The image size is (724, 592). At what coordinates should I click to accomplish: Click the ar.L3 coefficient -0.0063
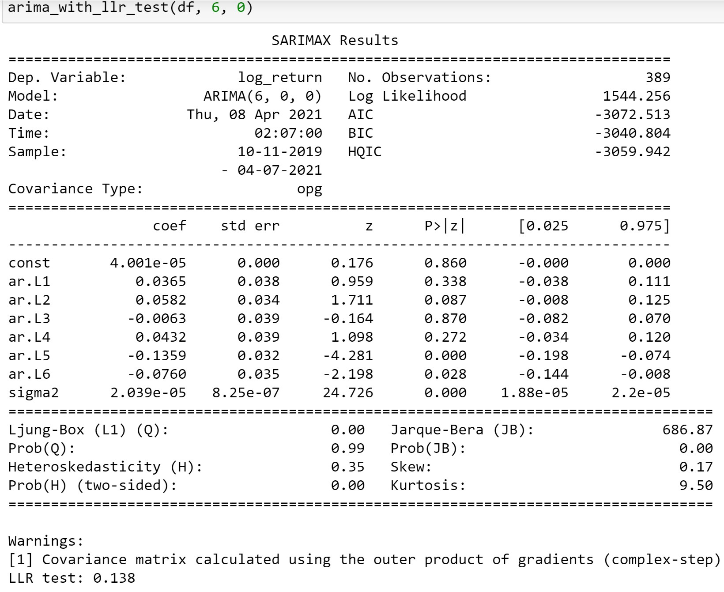157,319
